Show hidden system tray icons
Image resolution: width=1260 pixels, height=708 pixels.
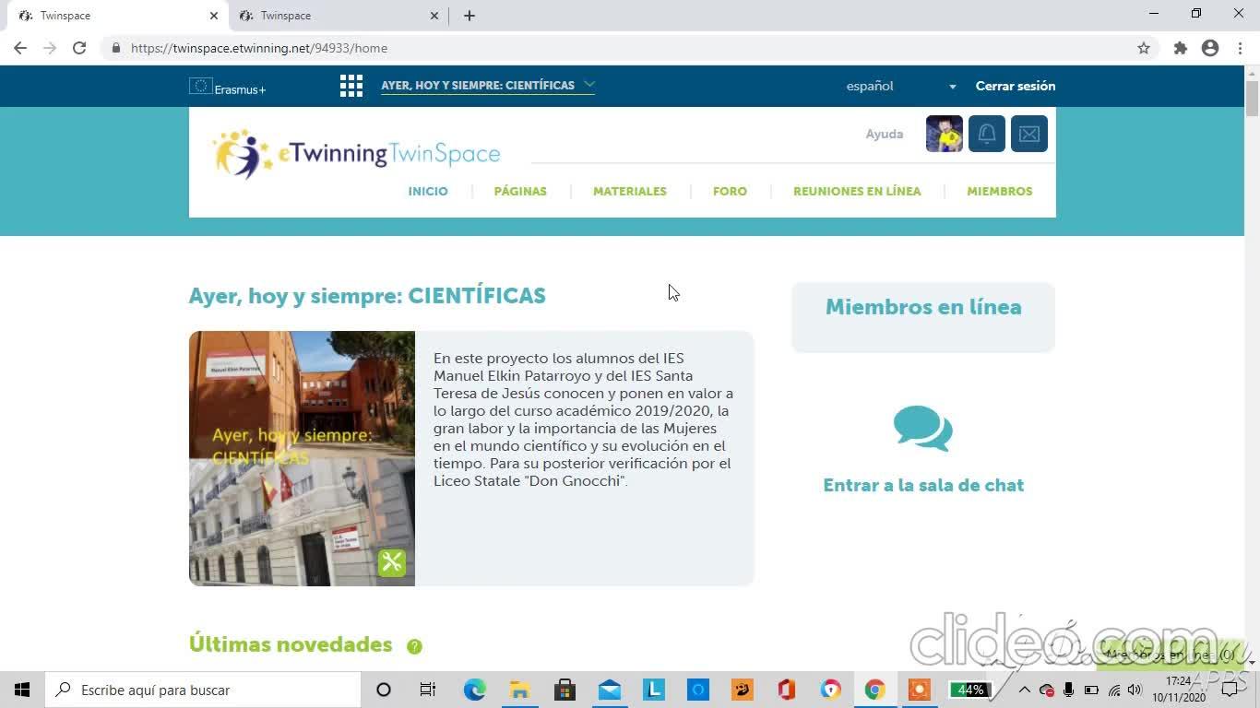tap(1024, 690)
